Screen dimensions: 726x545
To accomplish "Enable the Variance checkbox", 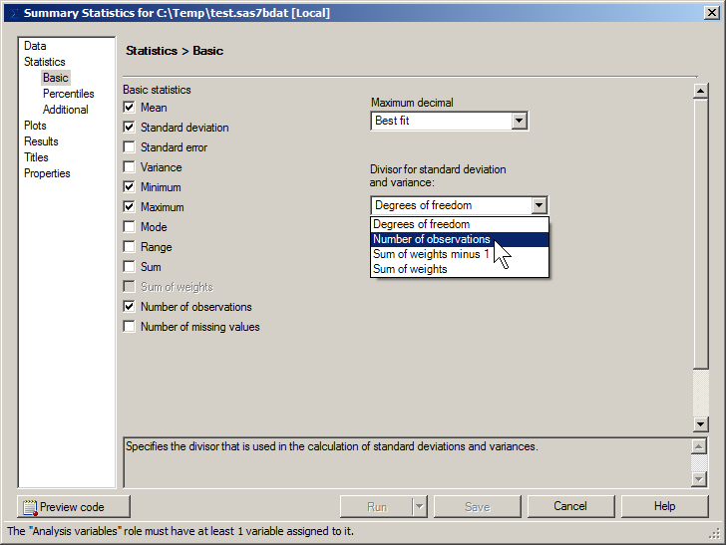I will [130, 167].
